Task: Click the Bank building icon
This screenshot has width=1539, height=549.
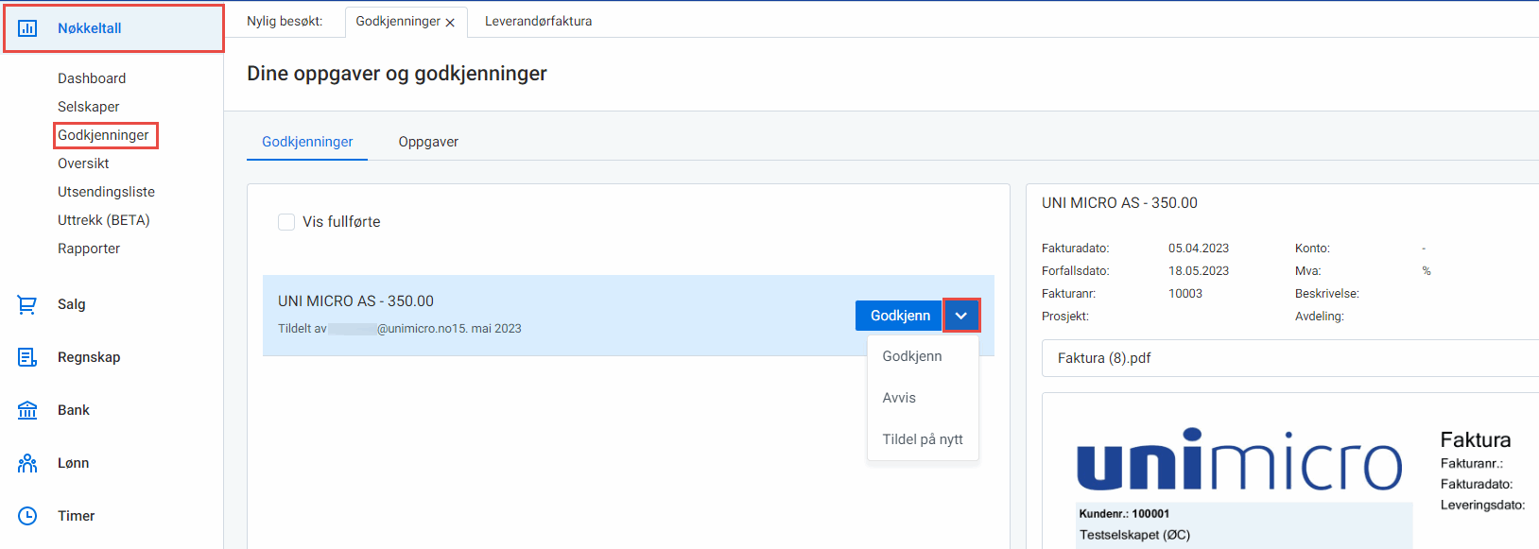Action: [x=27, y=410]
